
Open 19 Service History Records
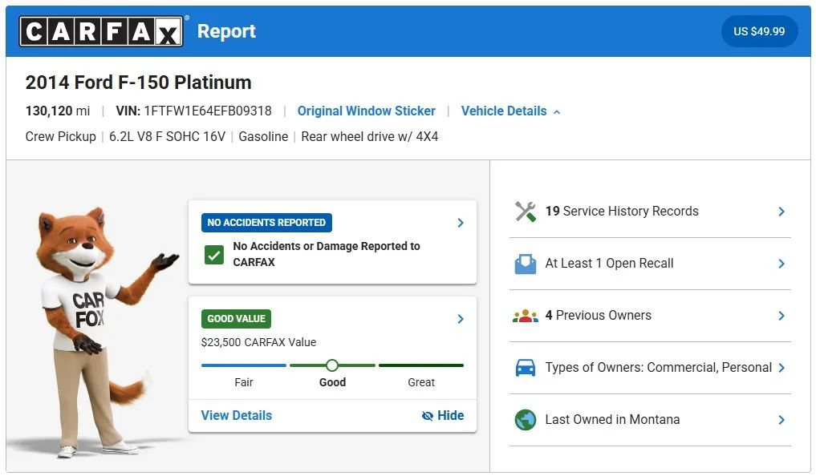pos(650,212)
